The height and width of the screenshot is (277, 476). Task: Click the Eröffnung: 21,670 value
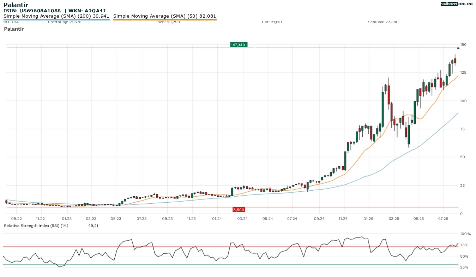coord(65,22)
